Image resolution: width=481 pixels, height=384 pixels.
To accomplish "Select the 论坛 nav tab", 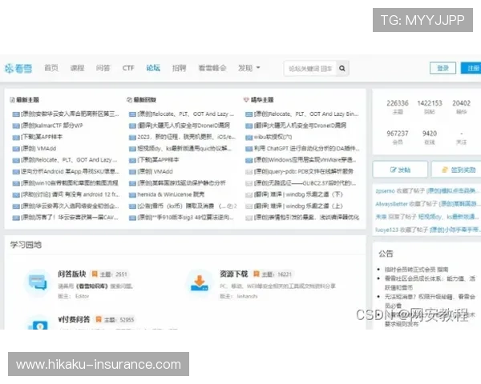I will point(153,68).
